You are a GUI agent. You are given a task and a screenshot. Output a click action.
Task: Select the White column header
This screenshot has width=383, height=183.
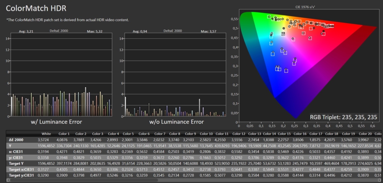coord(46,134)
